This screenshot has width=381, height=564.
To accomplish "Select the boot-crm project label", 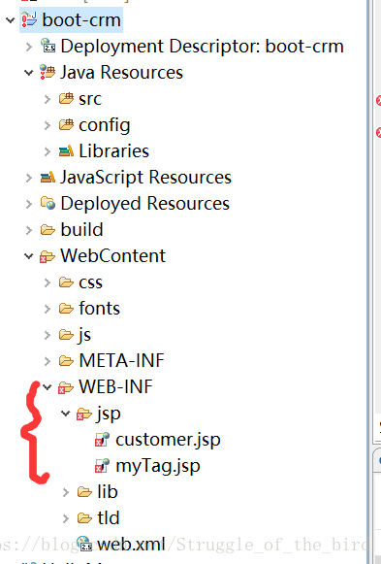I will pyautogui.click(x=81, y=19).
